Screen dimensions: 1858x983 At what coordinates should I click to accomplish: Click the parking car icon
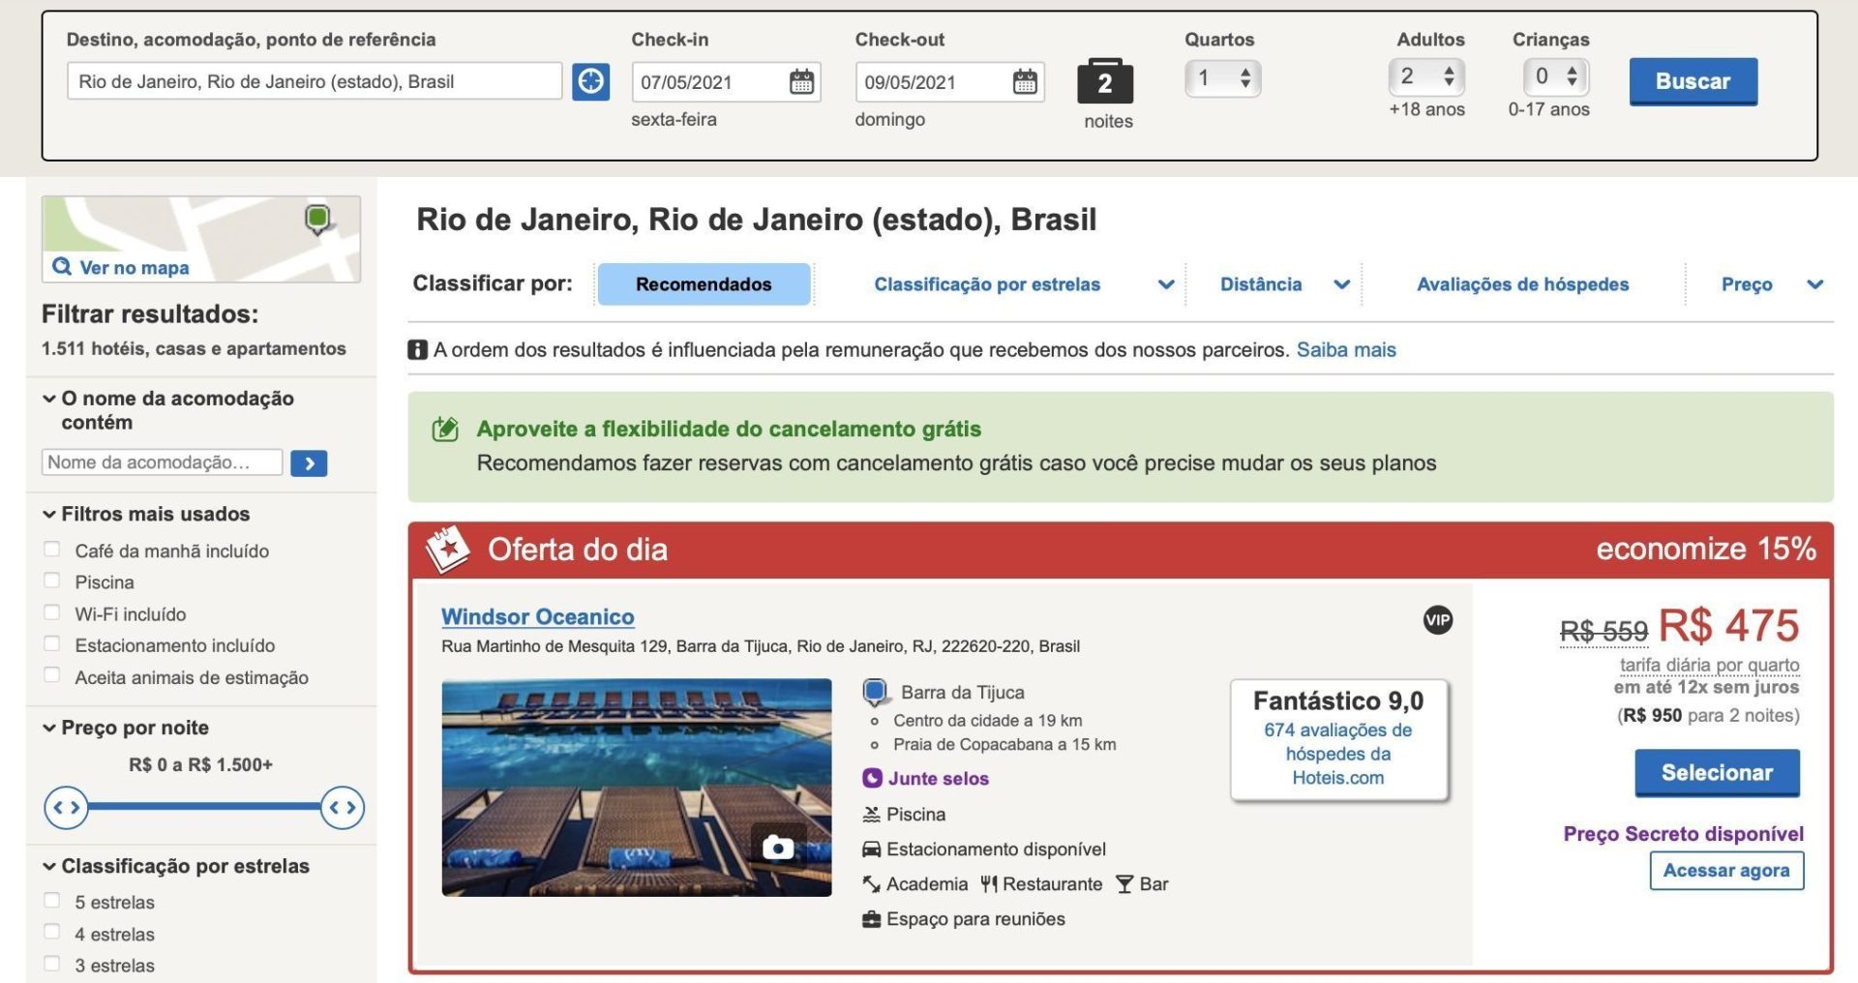click(x=872, y=849)
